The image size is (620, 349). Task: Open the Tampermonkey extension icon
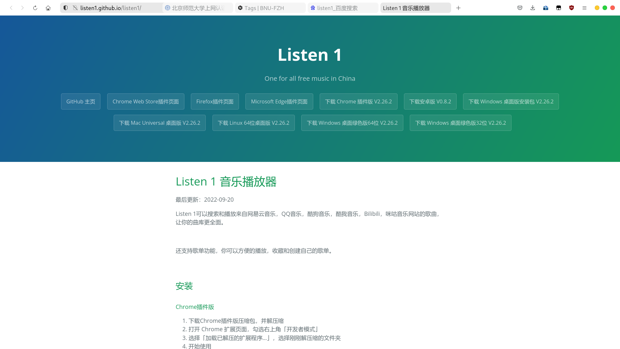[559, 8]
